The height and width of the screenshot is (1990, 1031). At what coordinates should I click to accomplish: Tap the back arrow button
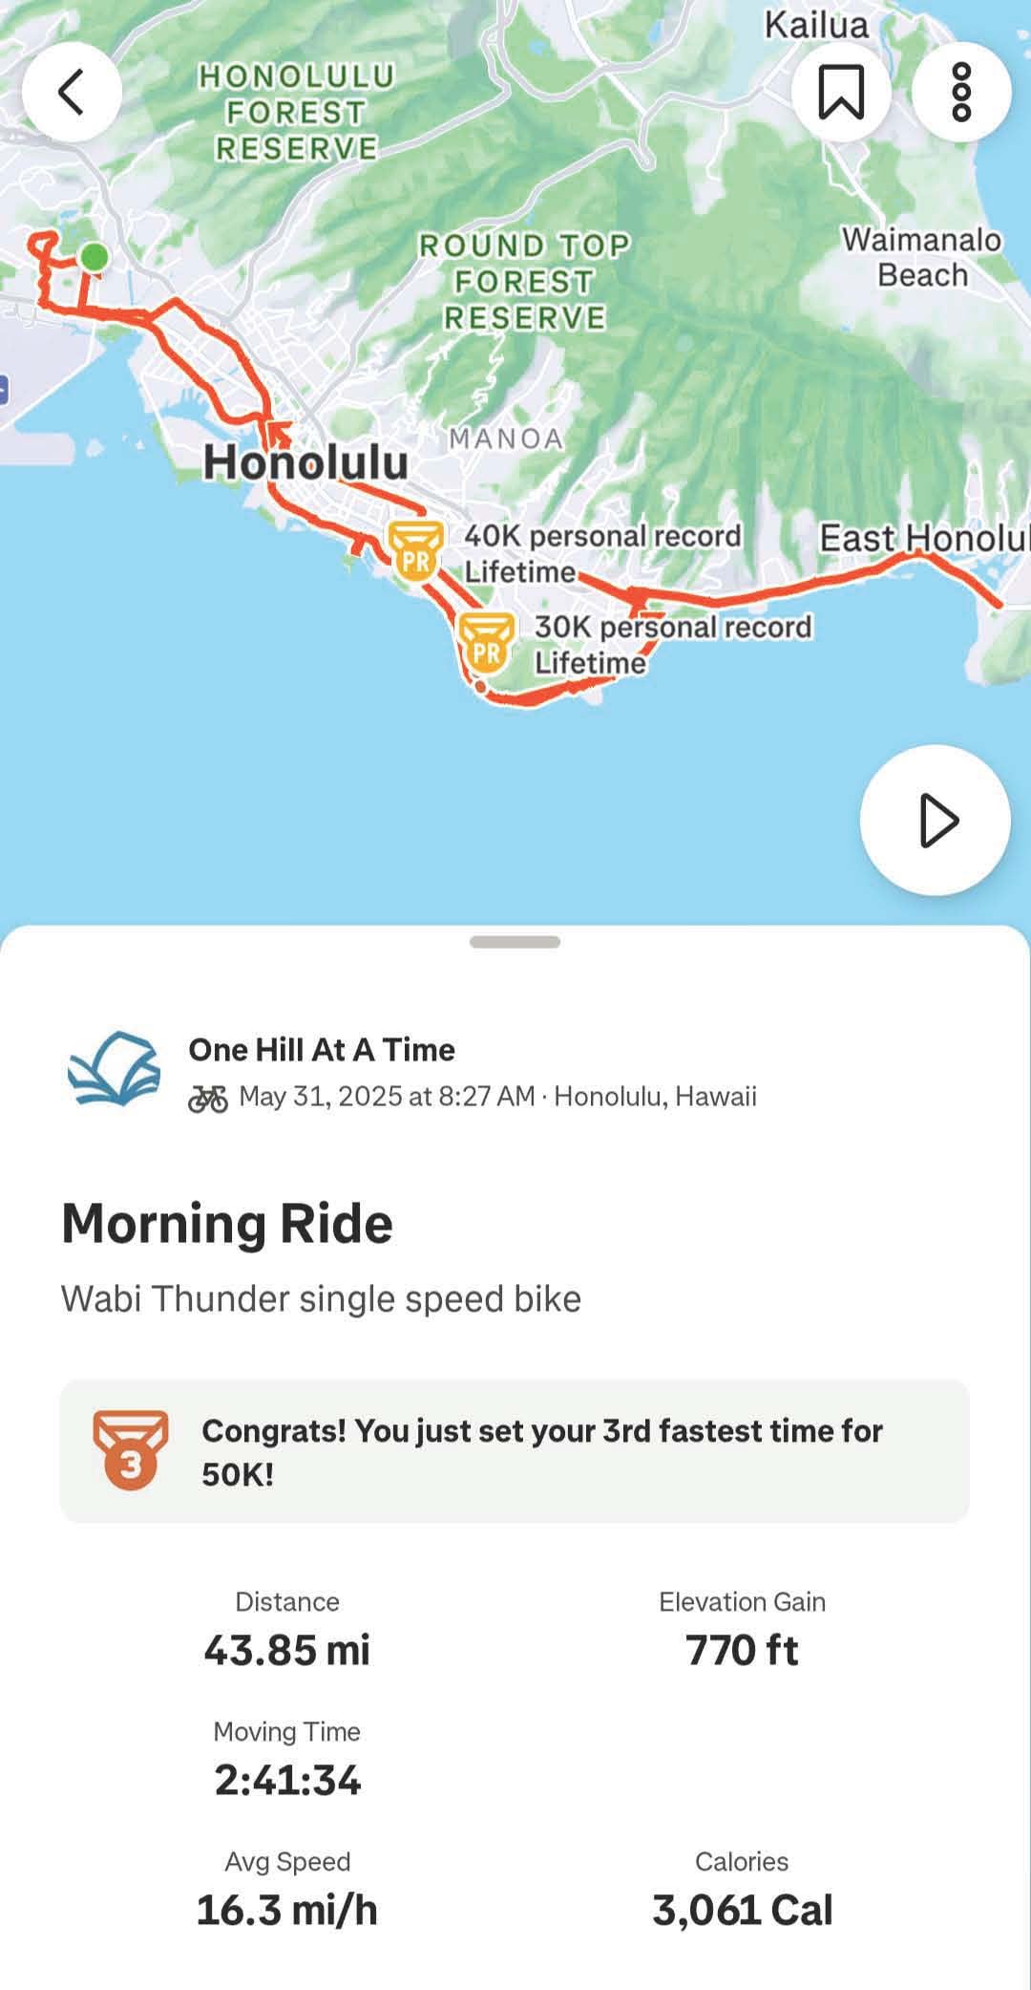tap(72, 92)
